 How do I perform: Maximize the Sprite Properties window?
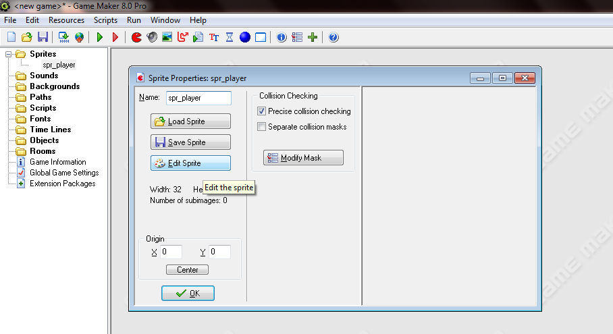pyautogui.click(x=502, y=78)
